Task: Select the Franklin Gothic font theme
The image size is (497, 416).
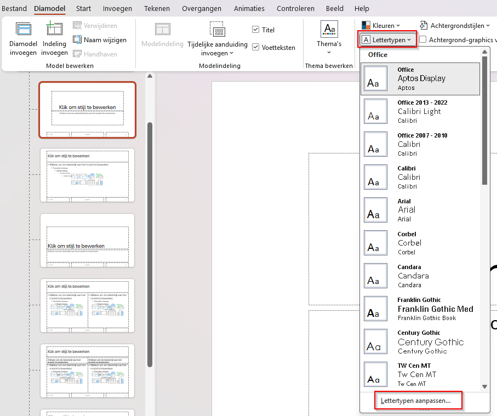Action: (420, 309)
